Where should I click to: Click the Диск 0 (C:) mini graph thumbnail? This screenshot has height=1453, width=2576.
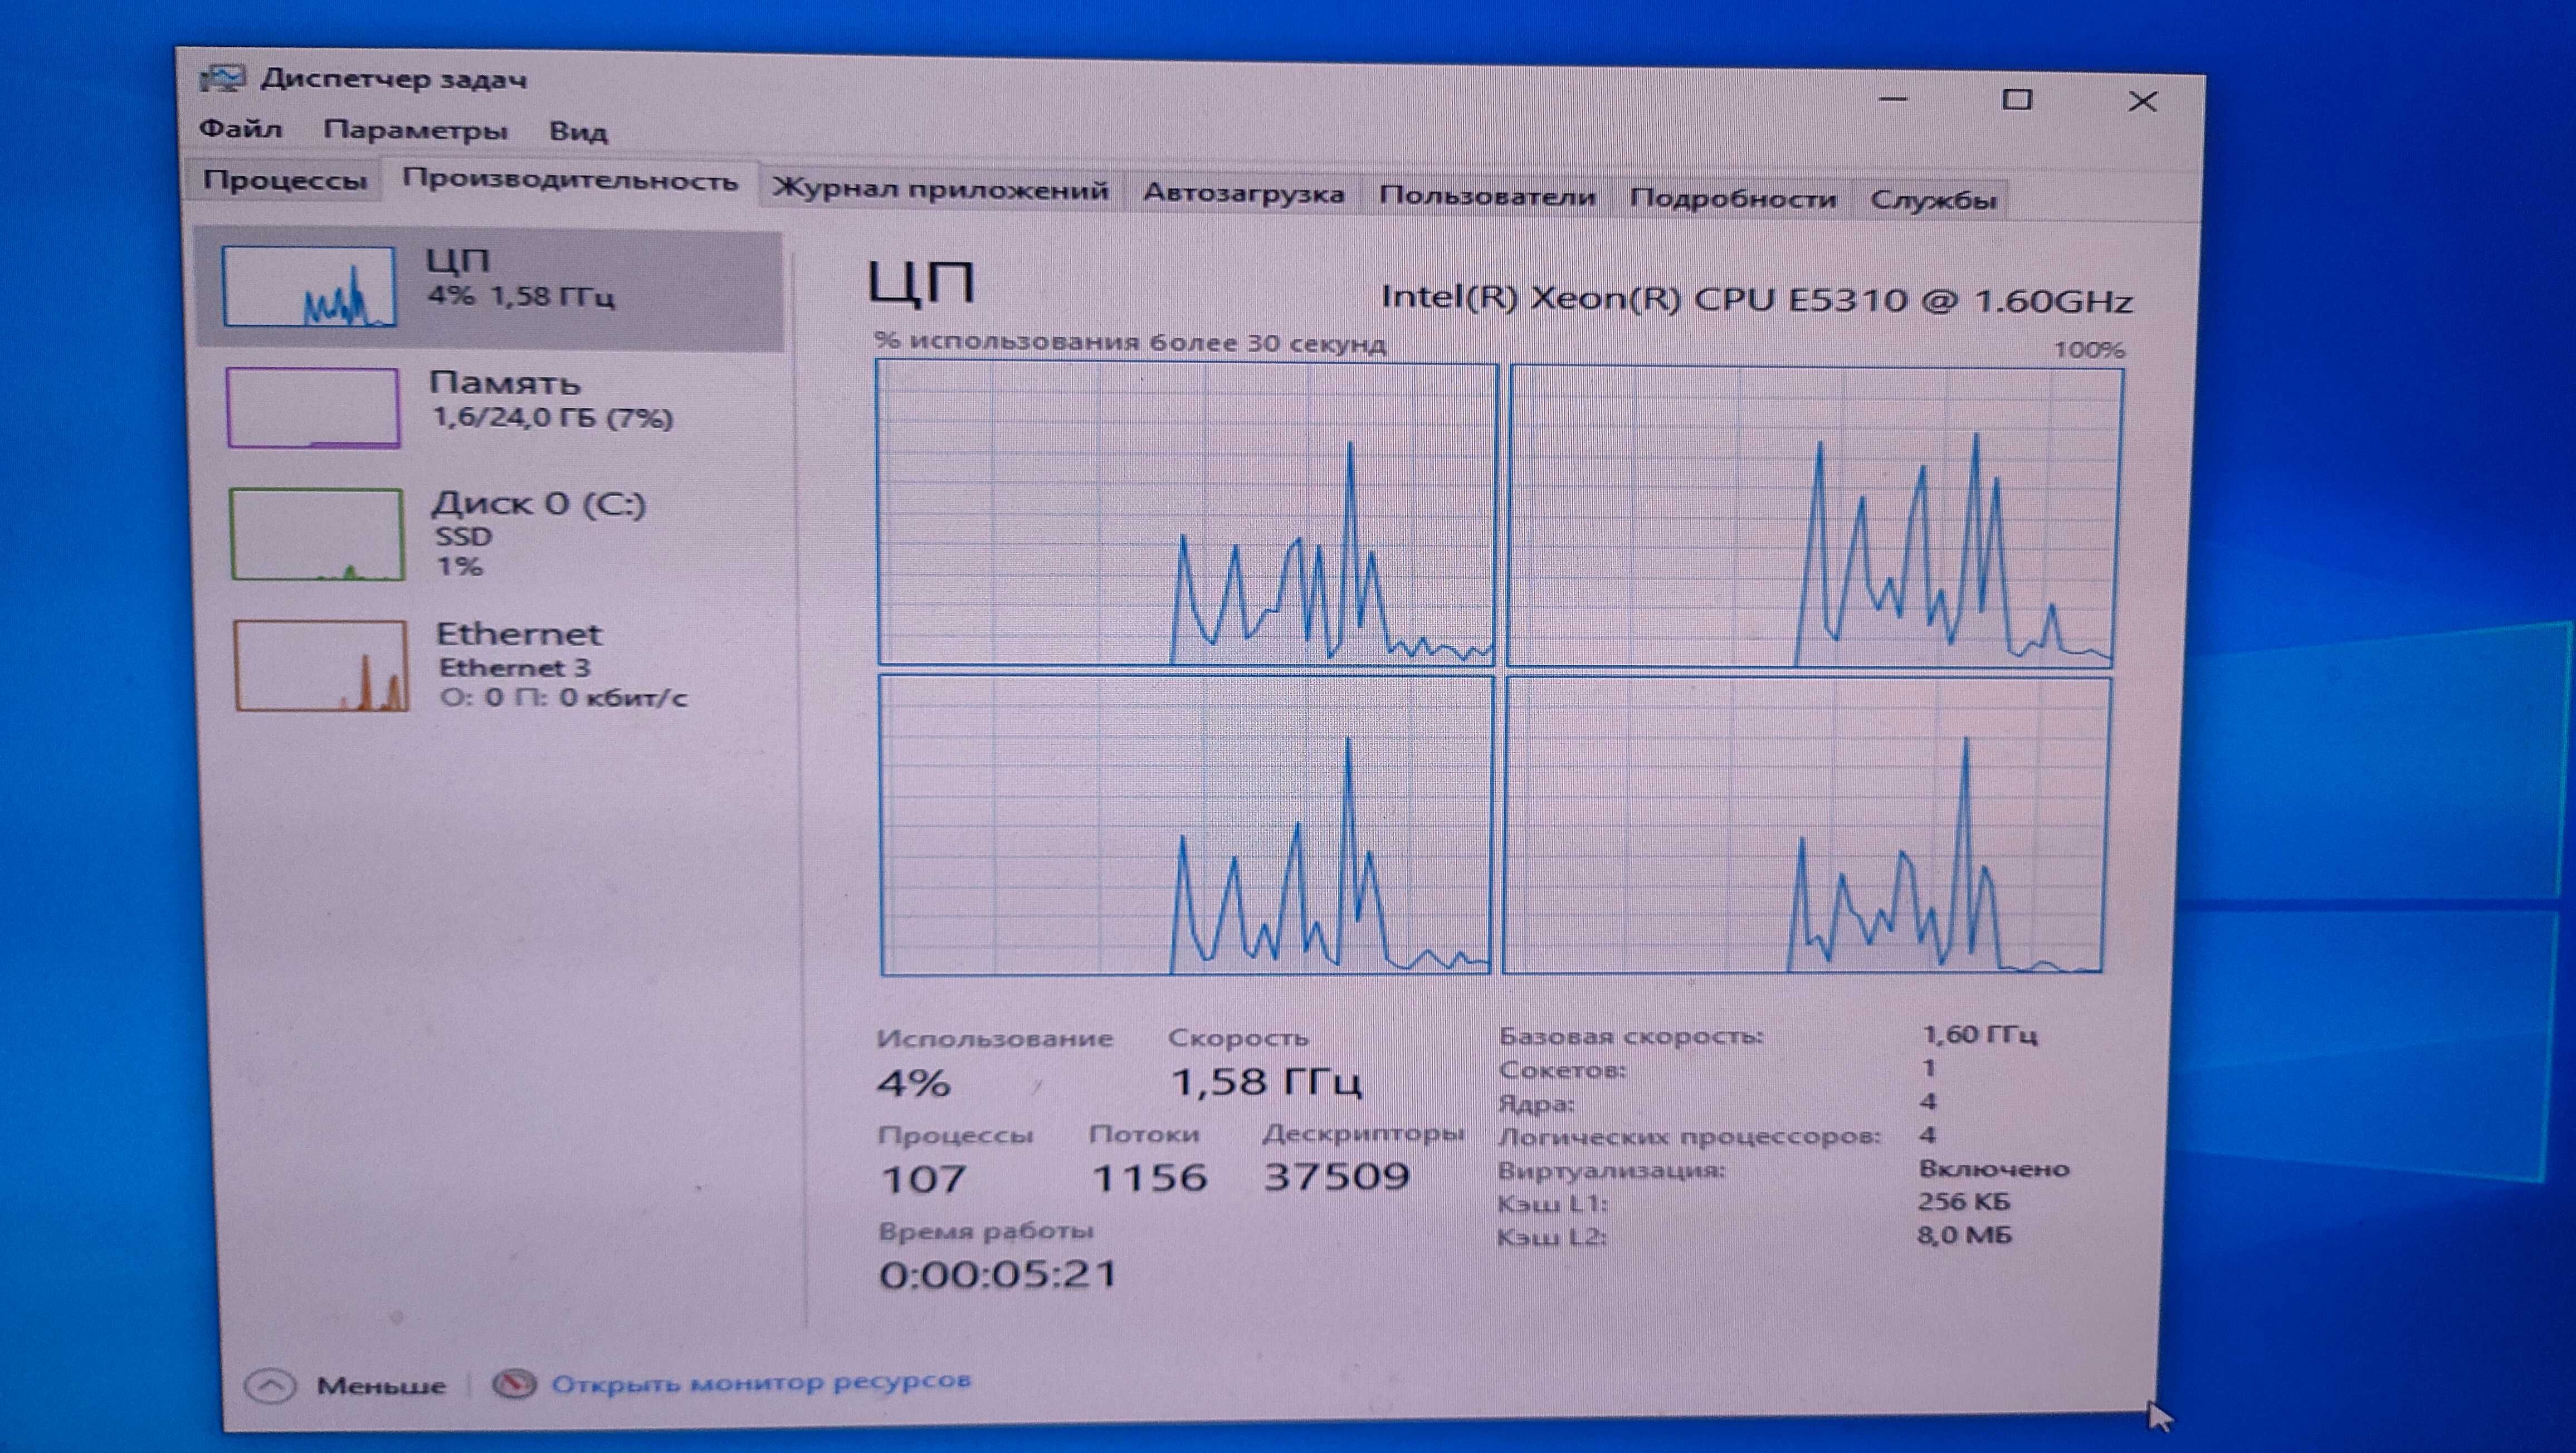(x=317, y=534)
